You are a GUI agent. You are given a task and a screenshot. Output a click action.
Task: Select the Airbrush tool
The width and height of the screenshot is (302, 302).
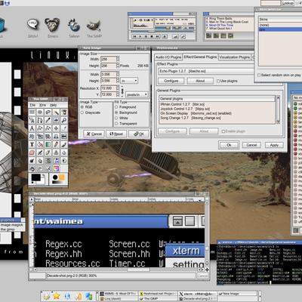[x=40, y=153]
